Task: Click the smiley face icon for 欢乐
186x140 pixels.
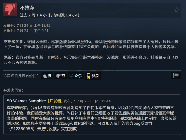Action: point(71,76)
